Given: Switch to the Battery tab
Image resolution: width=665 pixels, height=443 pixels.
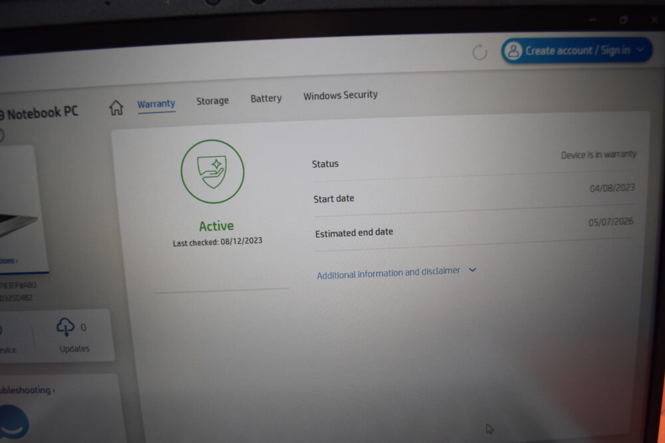Looking at the screenshot, I should point(266,98).
